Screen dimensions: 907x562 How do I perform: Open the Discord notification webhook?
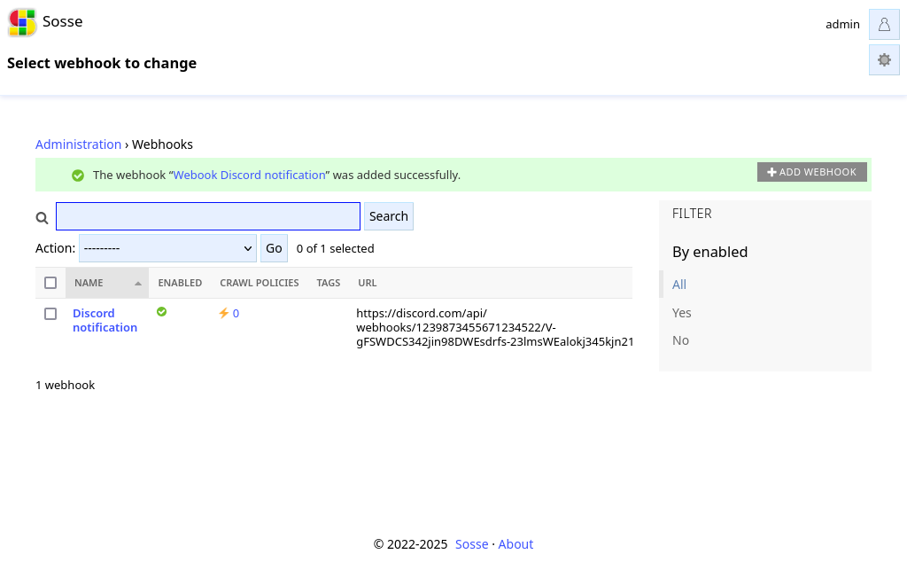tap(105, 321)
